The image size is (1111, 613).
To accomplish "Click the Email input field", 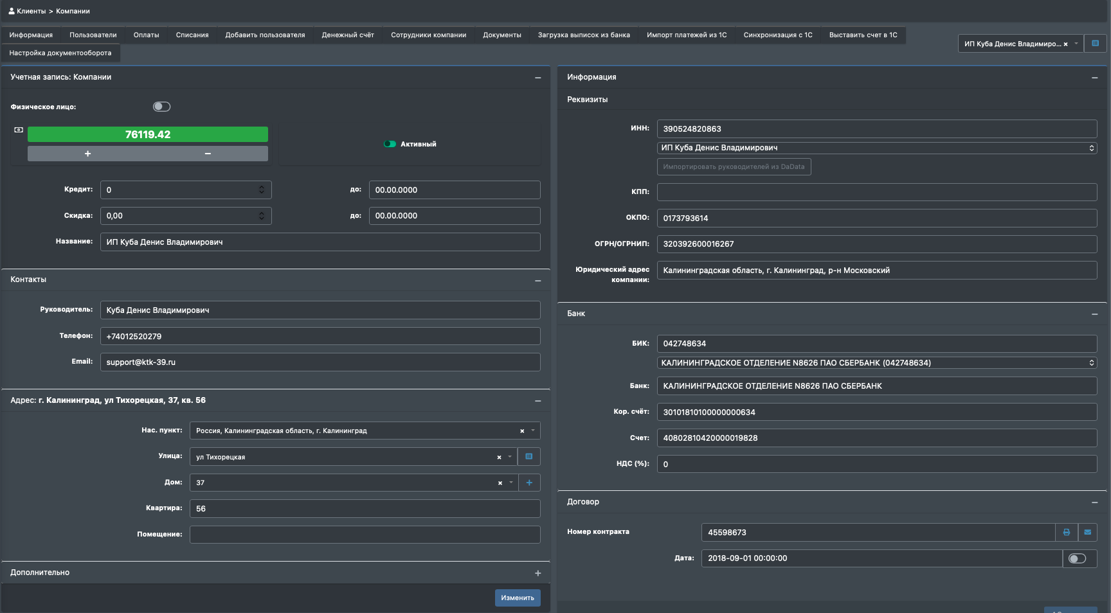I will [x=320, y=362].
